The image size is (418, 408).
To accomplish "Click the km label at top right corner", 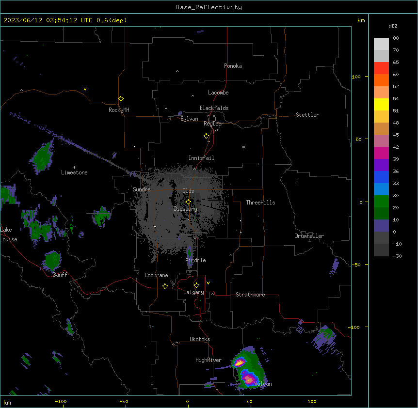I will (x=361, y=20).
